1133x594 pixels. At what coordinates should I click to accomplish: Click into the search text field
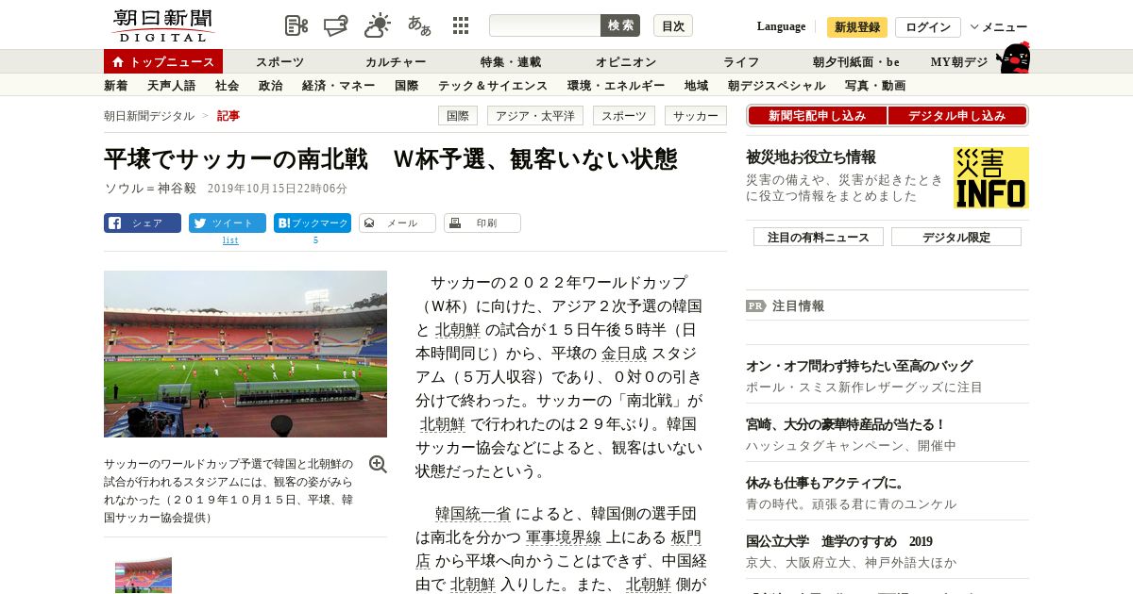coord(545,25)
